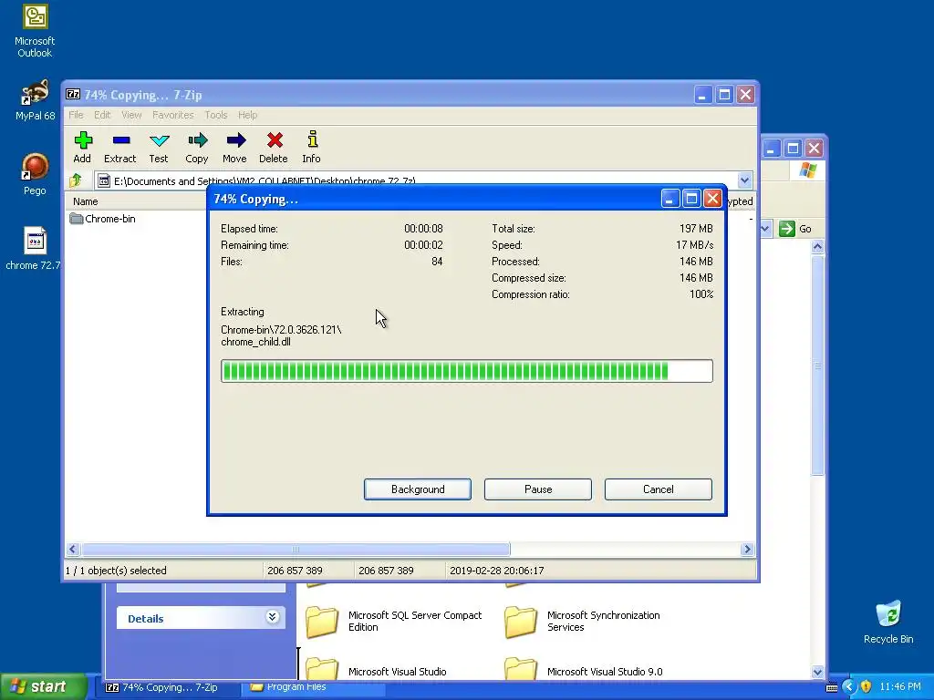The height and width of the screenshot is (700, 934).
Task: Click the taskbar clock showing 11:46 PM
Action: pyautogui.click(x=899, y=687)
